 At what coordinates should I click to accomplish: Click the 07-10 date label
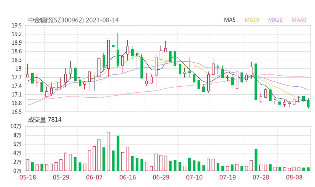194,177
